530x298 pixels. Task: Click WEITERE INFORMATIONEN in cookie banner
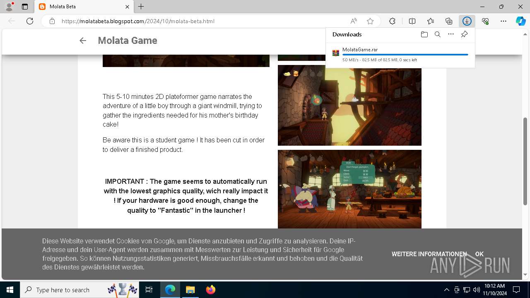click(429, 254)
